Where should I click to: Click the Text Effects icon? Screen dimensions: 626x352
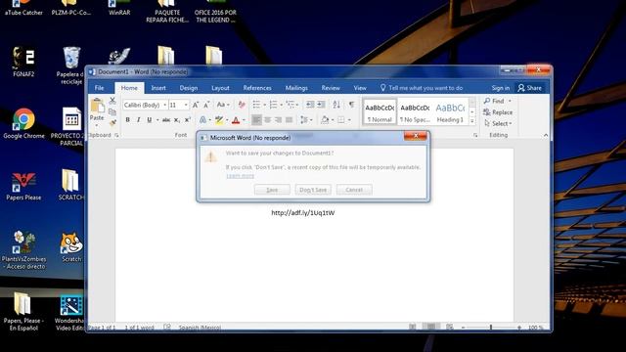coord(202,119)
